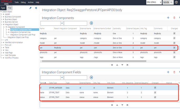Click the Cardinality column header
180x109 pixels.
pos(117,29)
